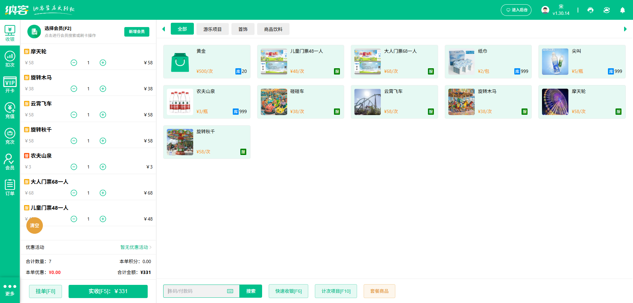Select the 充次 sidebar icon
The image size is (633, 303).
[10, 136]
